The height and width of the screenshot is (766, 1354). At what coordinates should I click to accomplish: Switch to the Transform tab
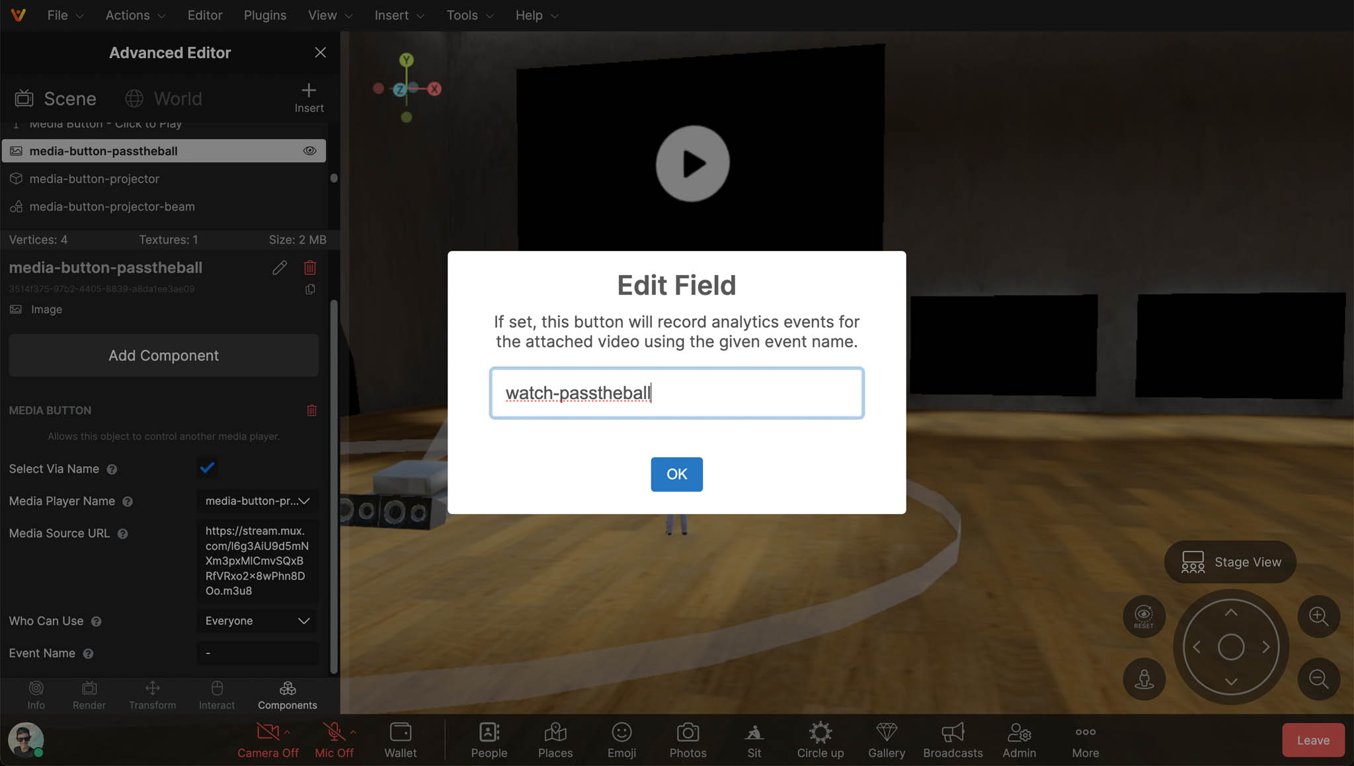[152, 695]
